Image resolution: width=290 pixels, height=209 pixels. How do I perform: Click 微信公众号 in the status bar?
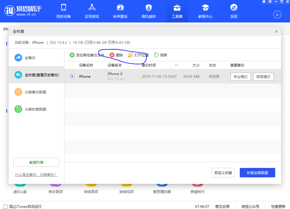[250, 206]
